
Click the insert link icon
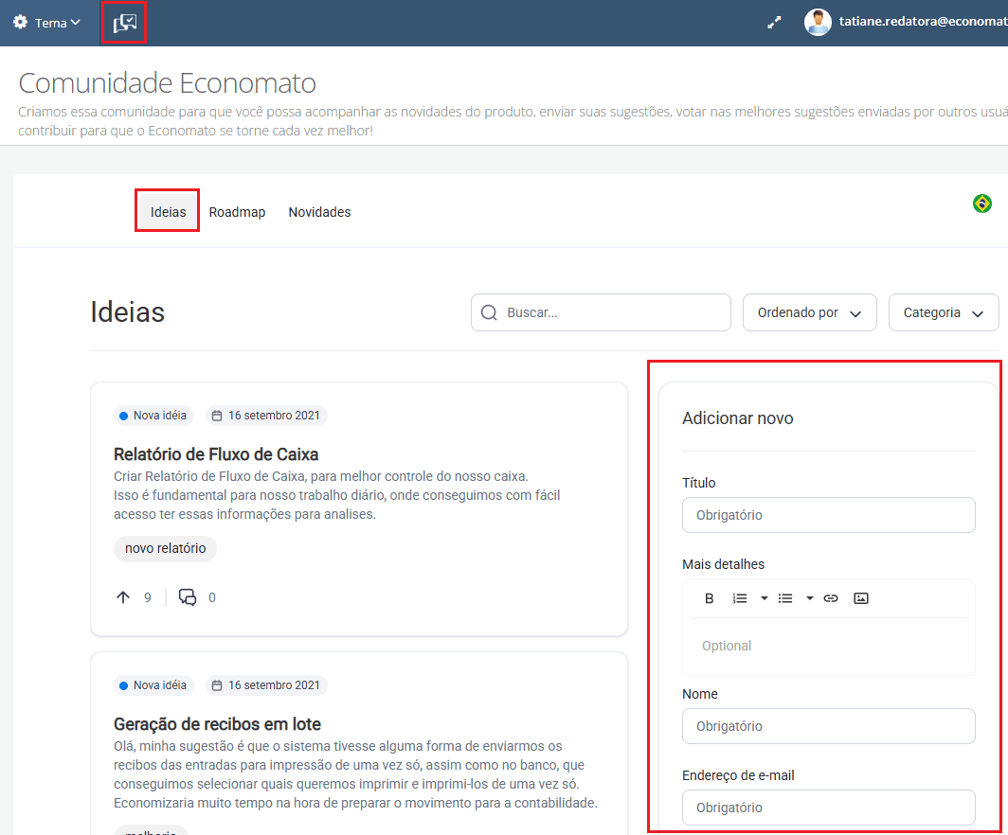coord(831,598)
